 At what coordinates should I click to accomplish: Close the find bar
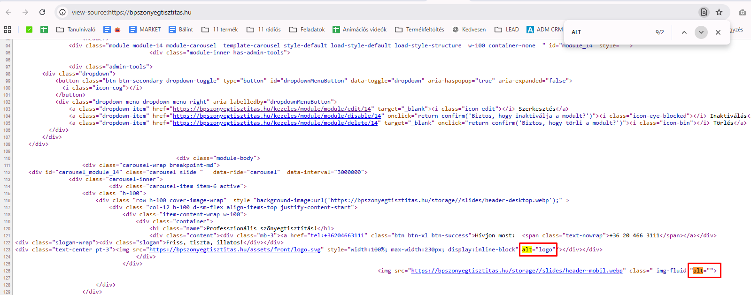pyautogui.click(x=718, y=32)
